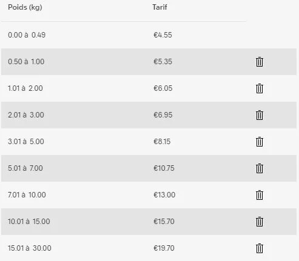Select the Tarif column header
Viewport: 299px width, 261px height.
point(160,7)
